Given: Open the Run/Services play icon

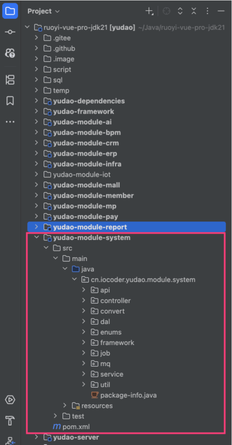Looking at the screenshot, I should (x=10, y=400).
